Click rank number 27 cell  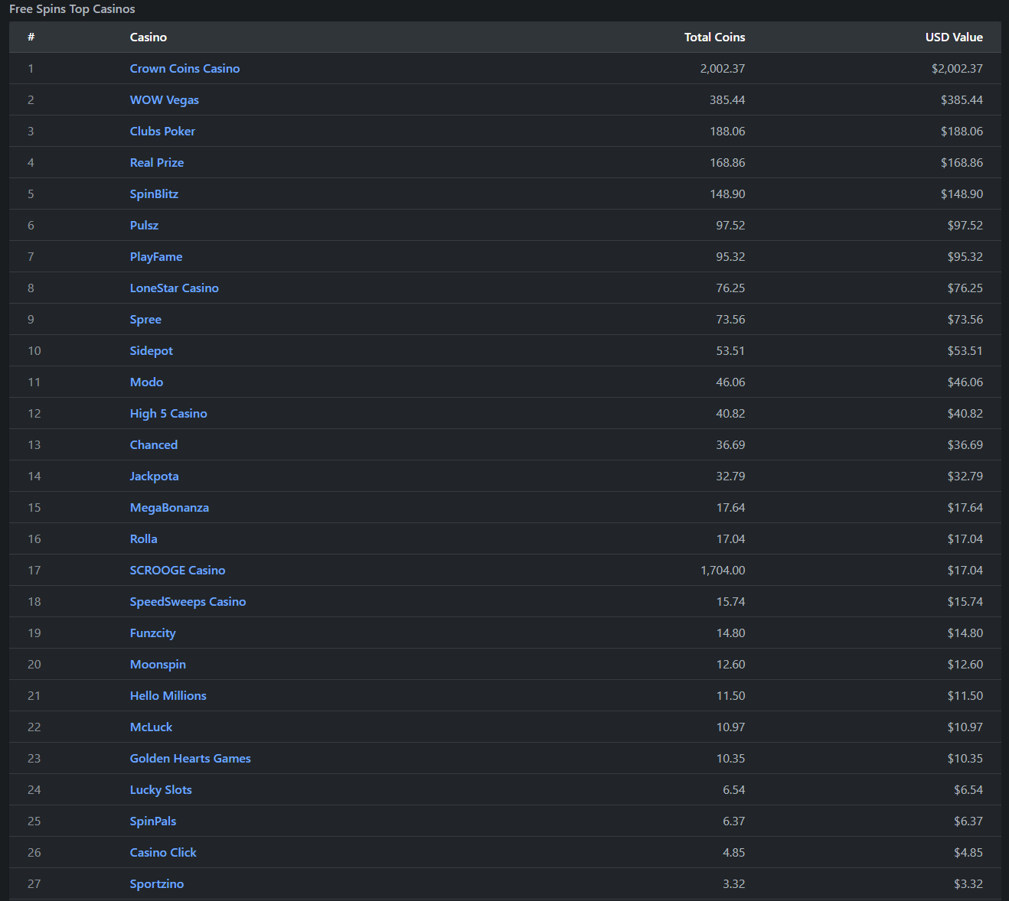(34, 883)
